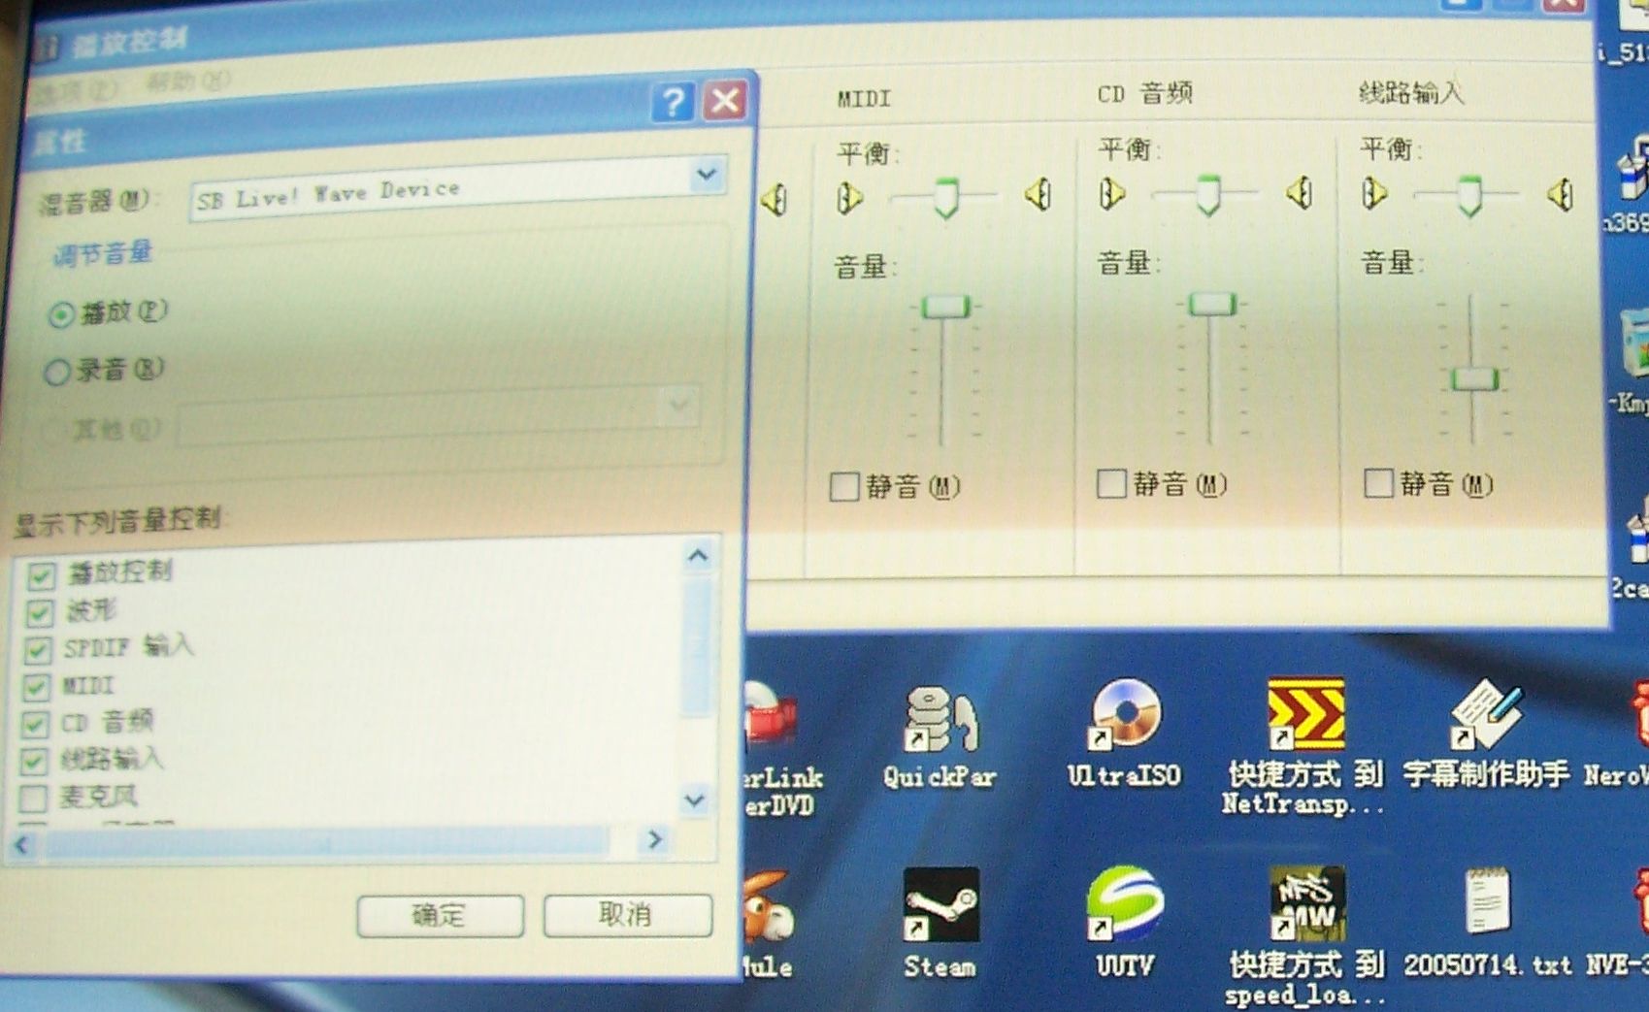Image resolution: width=1649 pixels, height=1012 pixels.
Task: Click MIDI left balance speaker icon
Action: tap(848, 198)
